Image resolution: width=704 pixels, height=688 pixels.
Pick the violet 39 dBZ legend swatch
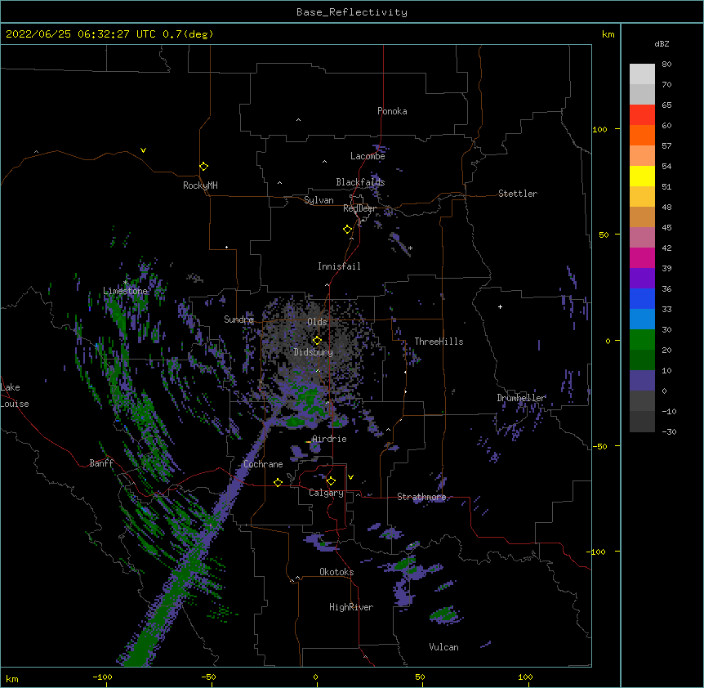[x=642, y=279]
